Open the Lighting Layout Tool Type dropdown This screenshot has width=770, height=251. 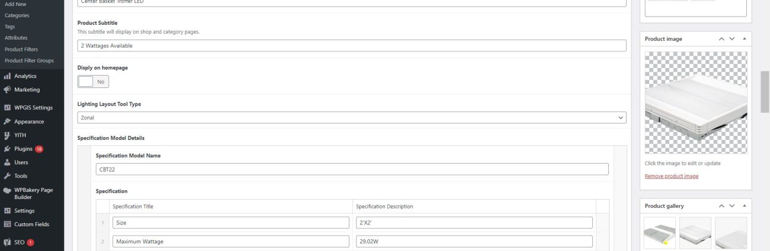pos(351,118)
